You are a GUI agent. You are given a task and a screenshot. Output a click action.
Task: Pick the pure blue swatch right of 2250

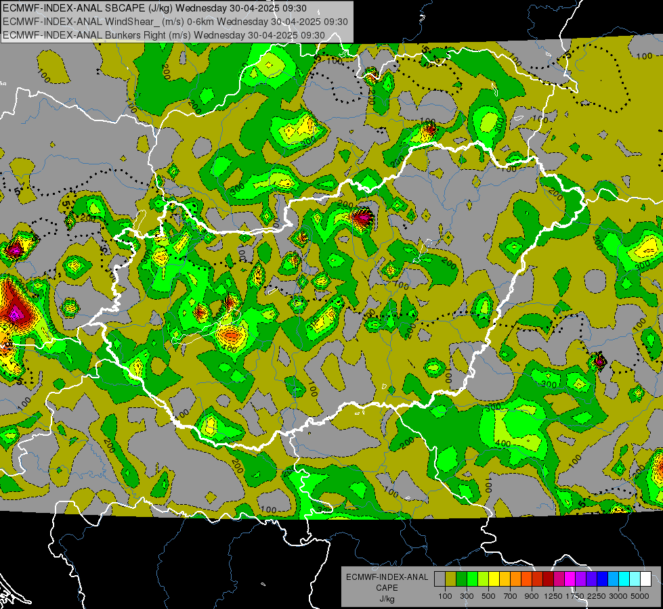tap(603, 579)
